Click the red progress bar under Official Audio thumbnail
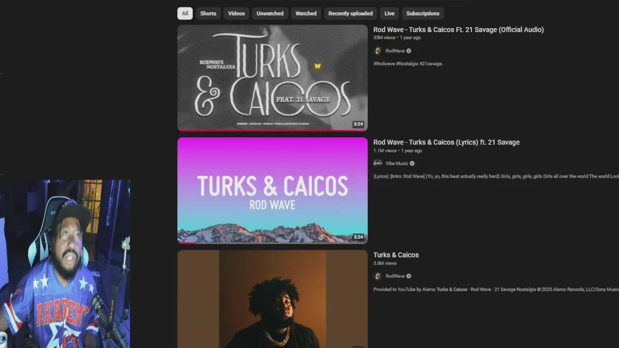The width and height of the screenshot is (619, 348). point(272,130)
